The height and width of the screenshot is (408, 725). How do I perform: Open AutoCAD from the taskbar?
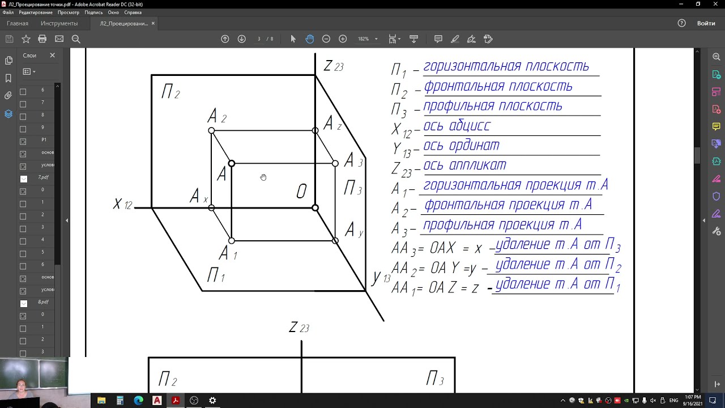click(x=157, y=401)
